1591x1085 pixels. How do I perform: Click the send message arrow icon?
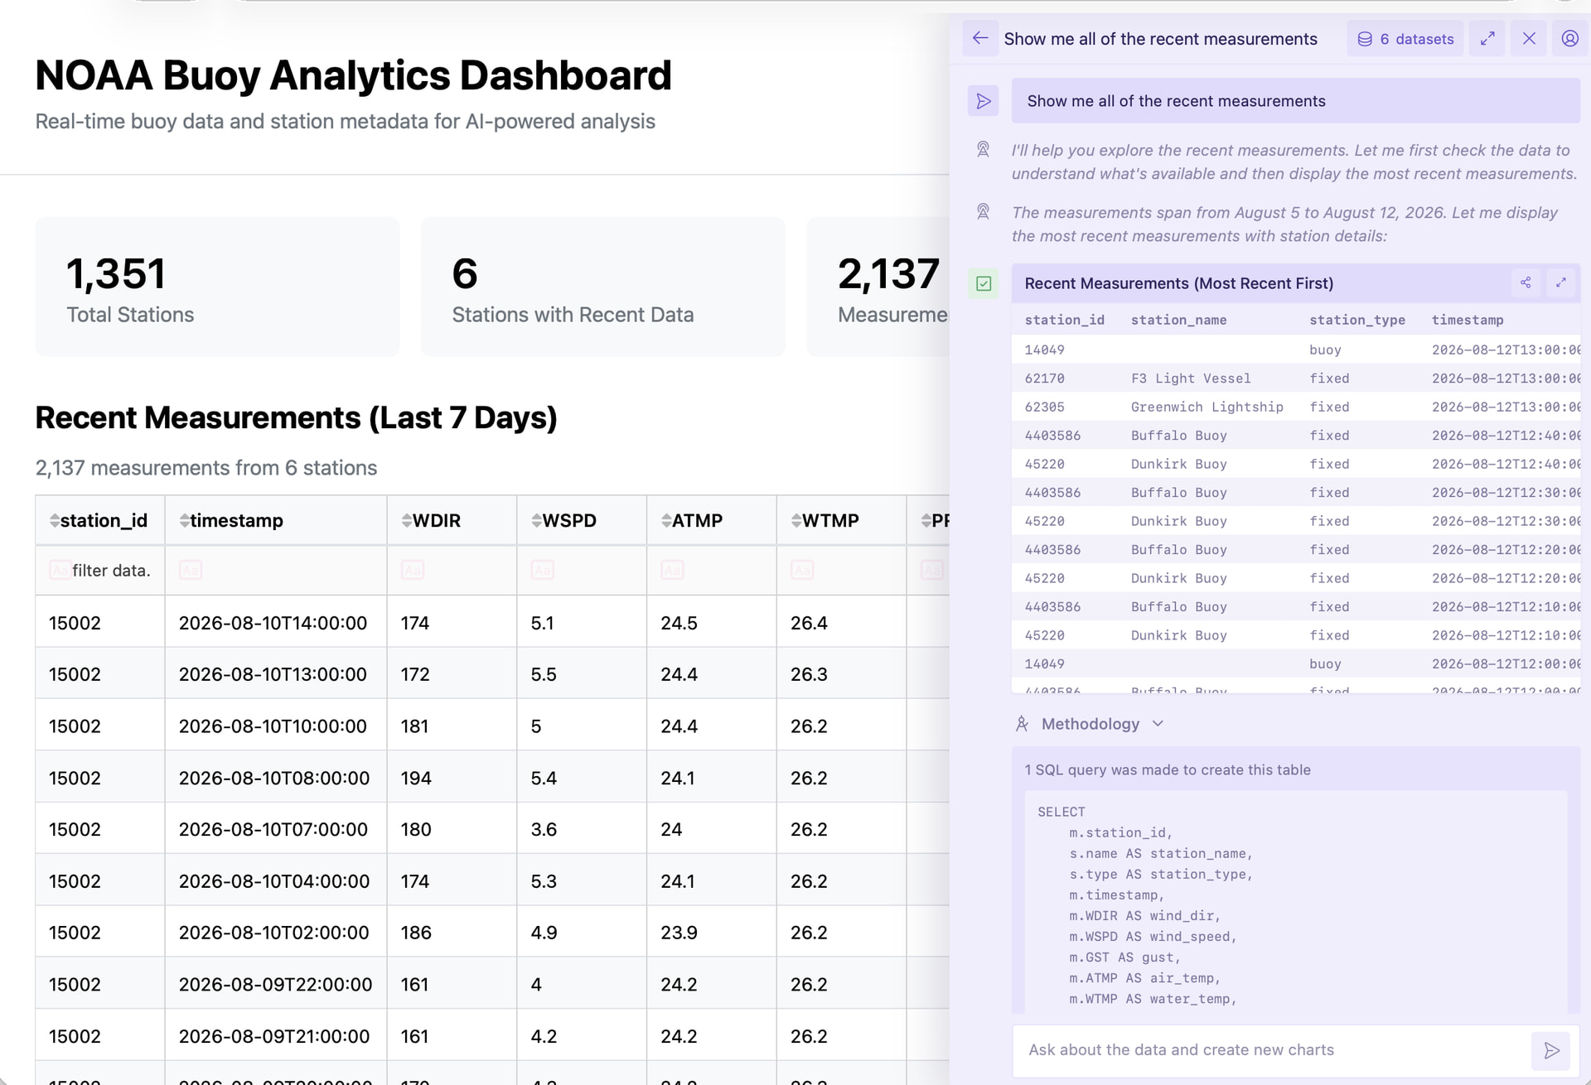pyautogui.click(x=1551, y=1050)
